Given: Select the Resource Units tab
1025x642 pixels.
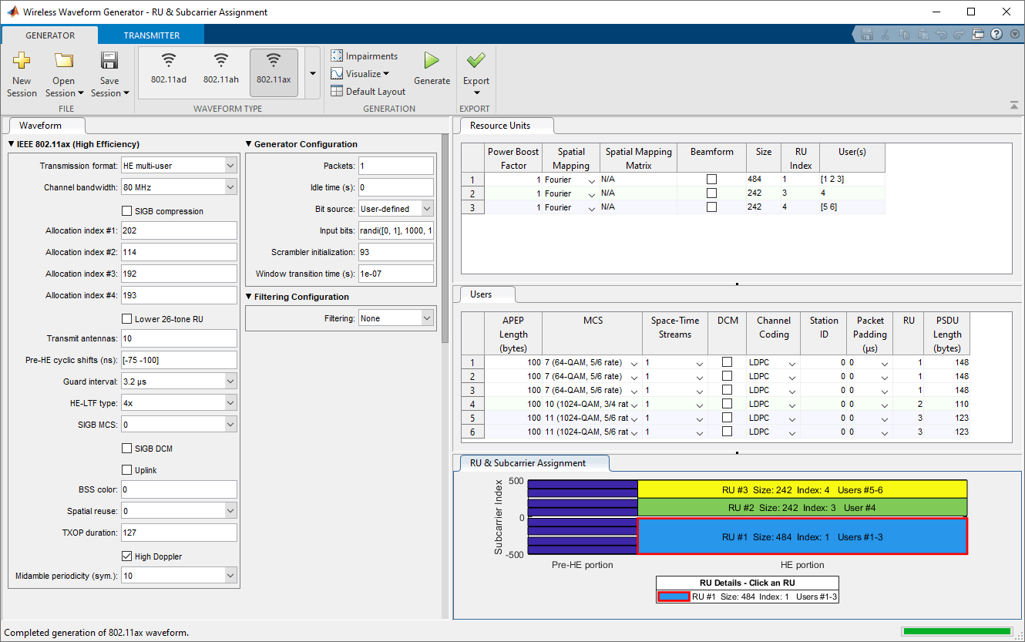Looking at the screenshot, I should point(500,126).
